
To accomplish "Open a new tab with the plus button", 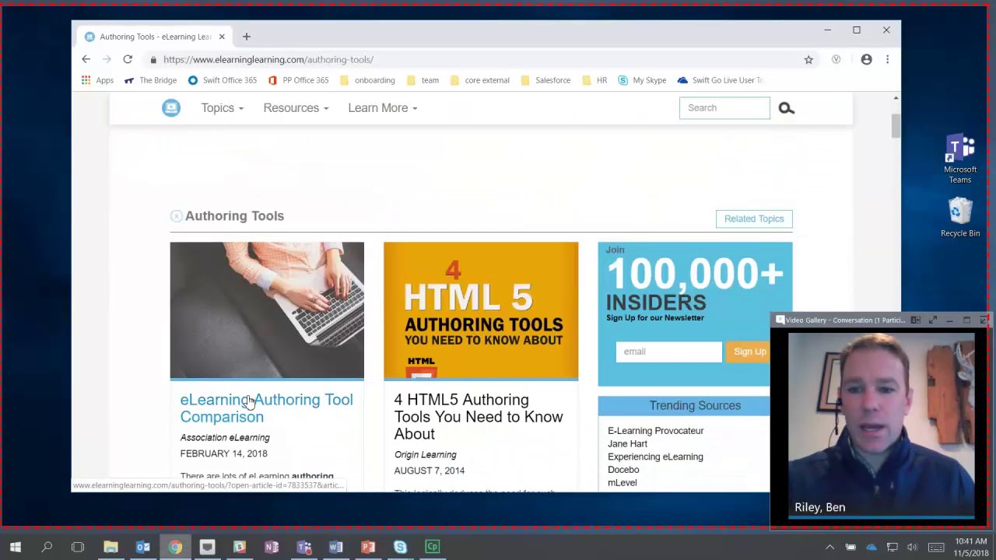I will point(247,37).
